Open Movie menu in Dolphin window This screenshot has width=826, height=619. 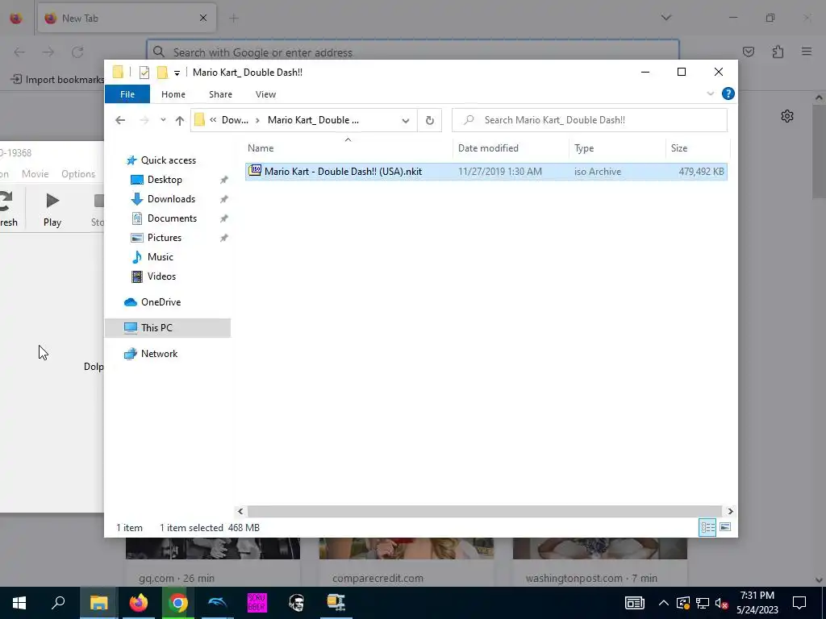coord(35,174)
